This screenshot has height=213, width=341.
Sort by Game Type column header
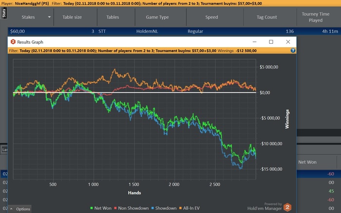tap(157, 17)
